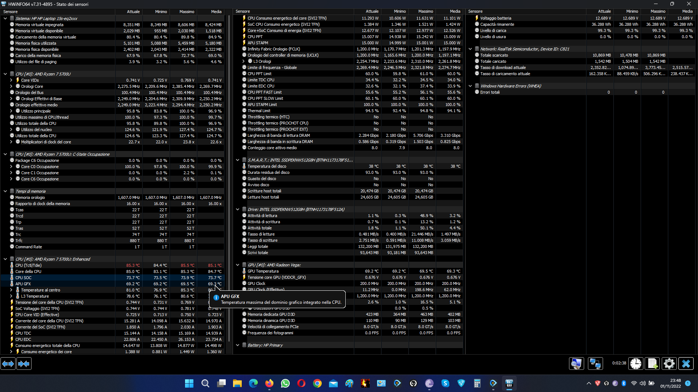Screen dimensions: 698x392
Task: Click the lightning icon beside CPU PPT
Action: (244, 37)
